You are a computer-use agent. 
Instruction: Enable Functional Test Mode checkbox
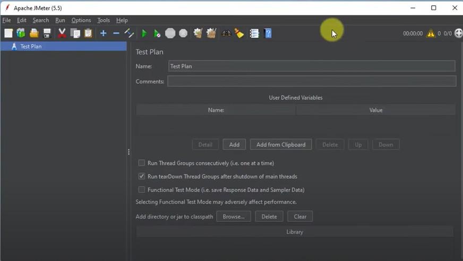pyautogui.click(x=142, y=189)
